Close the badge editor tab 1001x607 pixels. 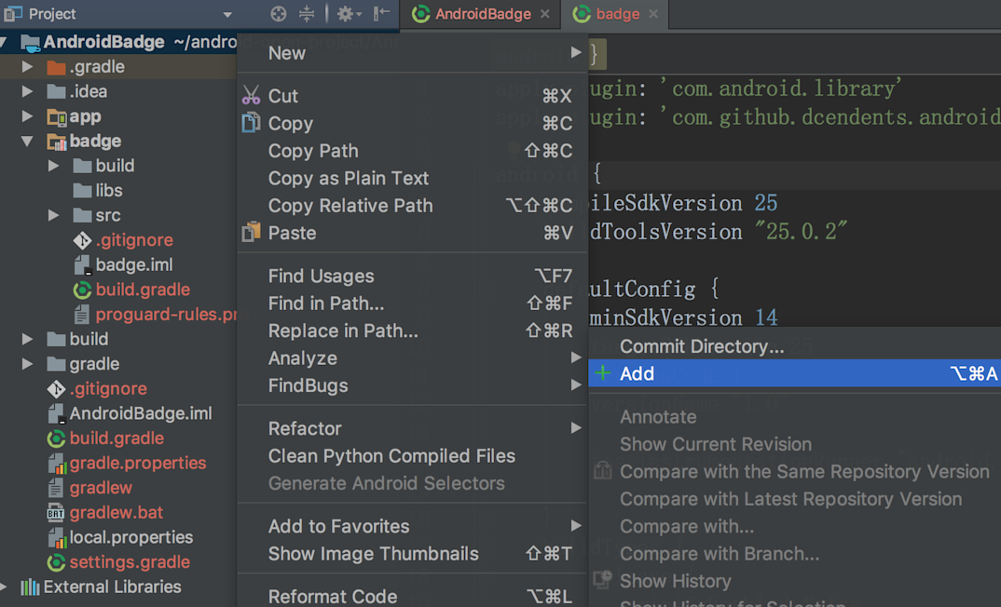pos(653,14)
